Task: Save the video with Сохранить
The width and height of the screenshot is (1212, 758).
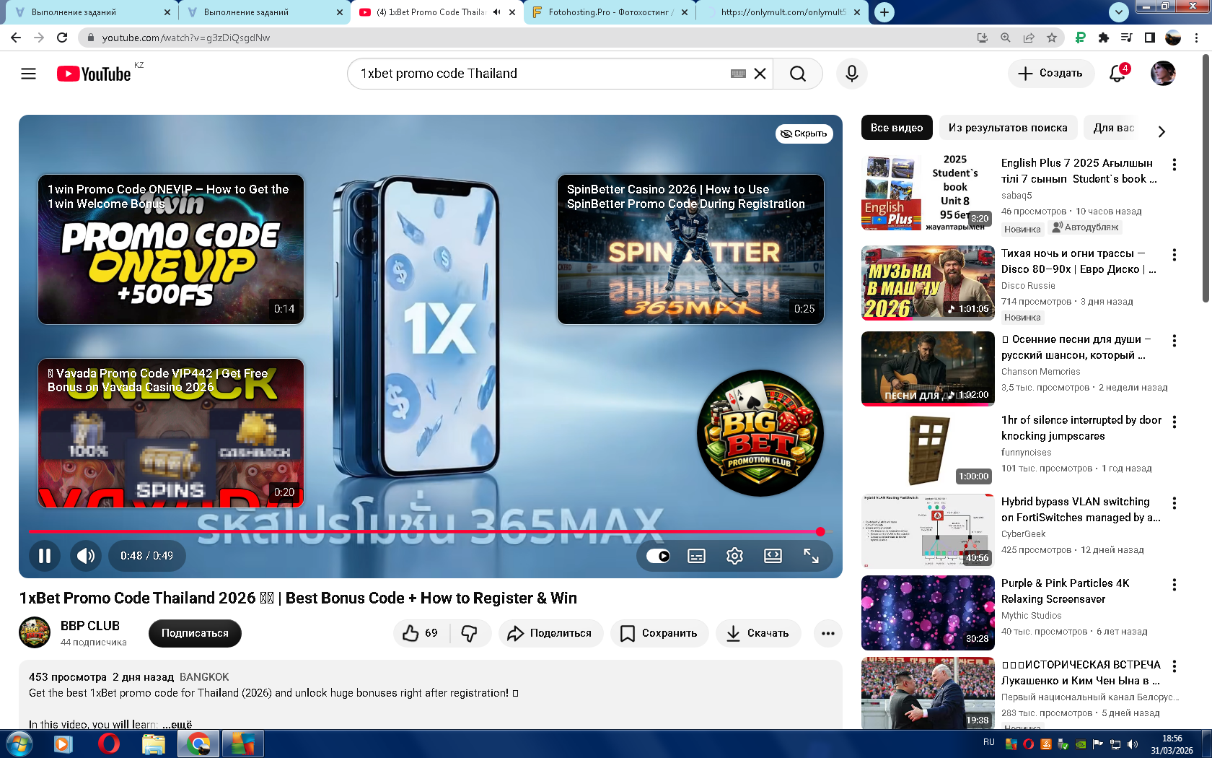Action: [659, 633]
